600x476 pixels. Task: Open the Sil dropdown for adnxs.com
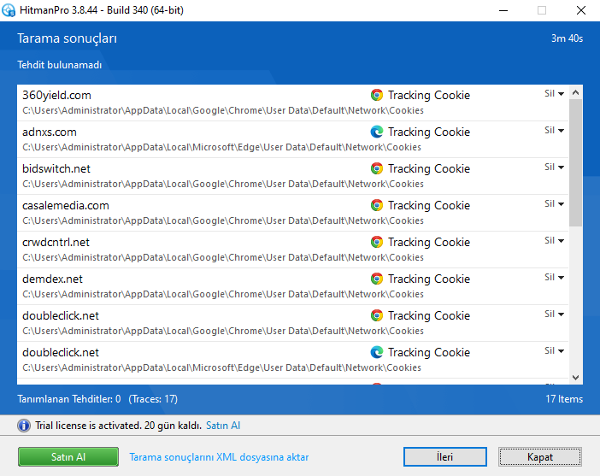(554, 131)
